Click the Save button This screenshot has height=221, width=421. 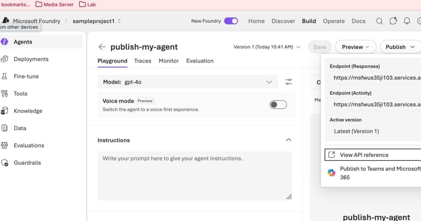[320, 47]
